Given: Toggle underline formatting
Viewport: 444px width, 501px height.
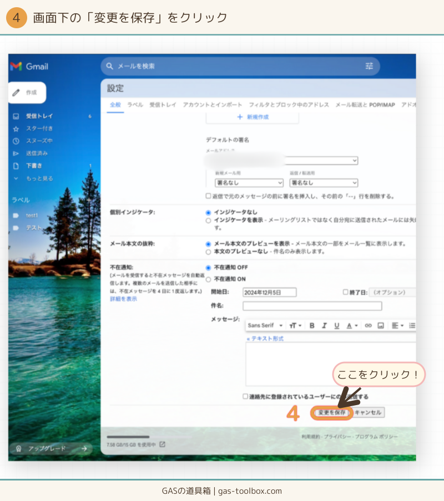Looking at the screenshot, I should pyautogui.click(x=336, y=325).
